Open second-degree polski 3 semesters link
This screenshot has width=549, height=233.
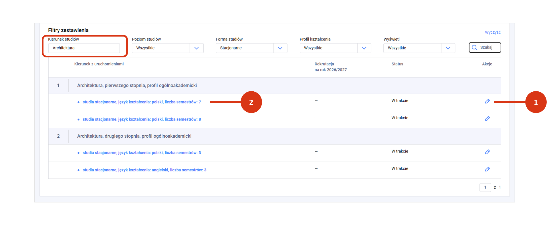[x=142, y=153]
